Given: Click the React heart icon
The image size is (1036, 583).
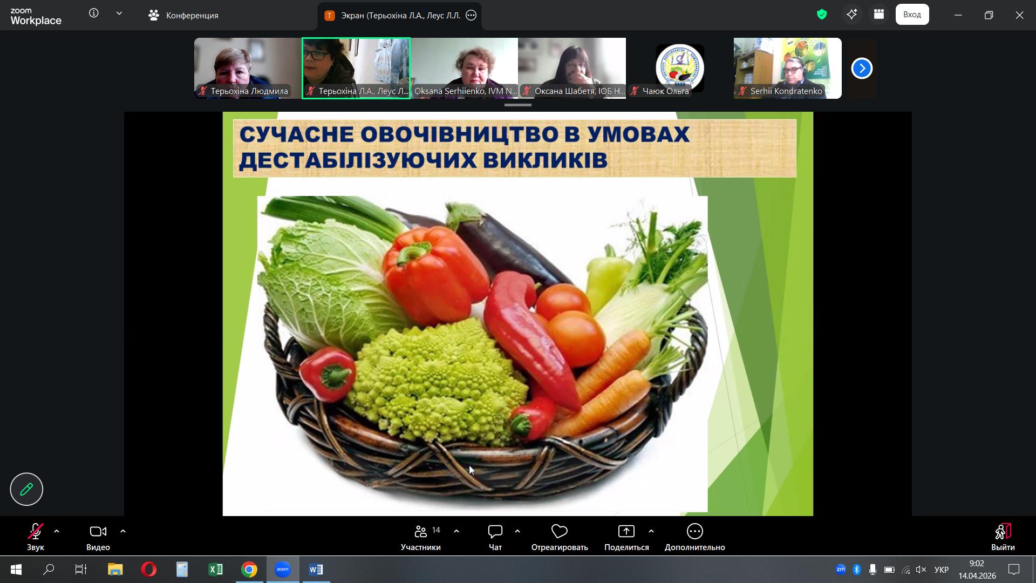Looking at the screenshot, I should tap(559, 532).
